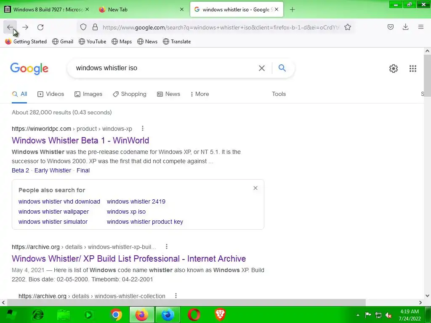View site info via the padlock icon
The width and height of the screenshot is (431, 323).
tap(95, 27)
